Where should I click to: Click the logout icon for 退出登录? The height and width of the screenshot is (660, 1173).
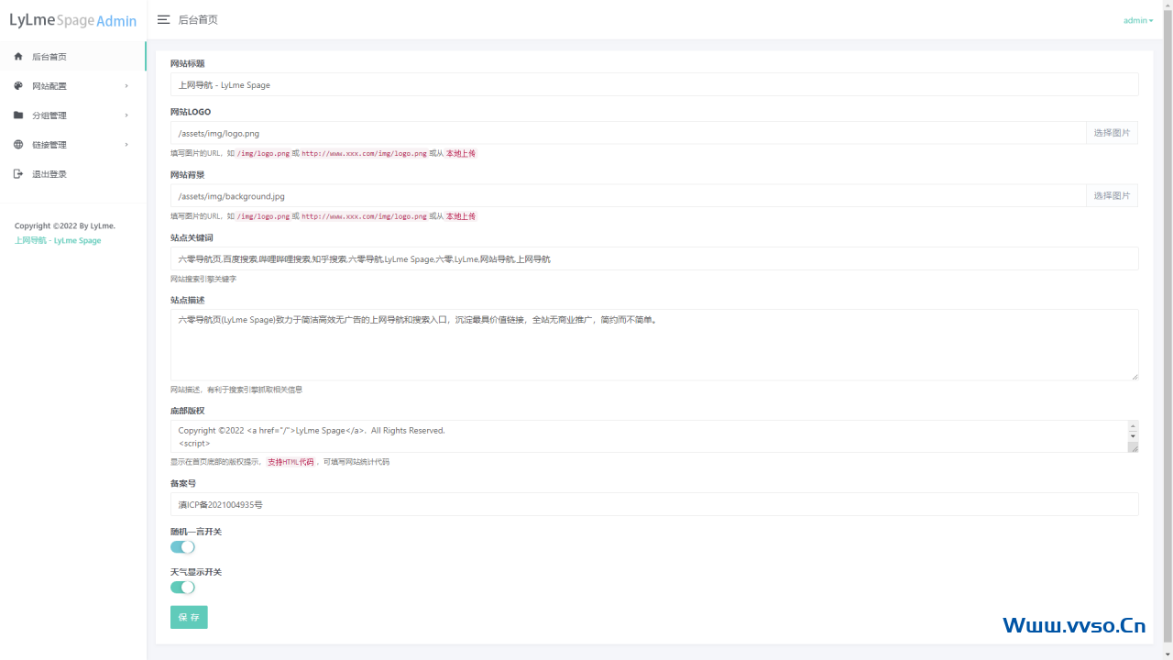[18, 174]
